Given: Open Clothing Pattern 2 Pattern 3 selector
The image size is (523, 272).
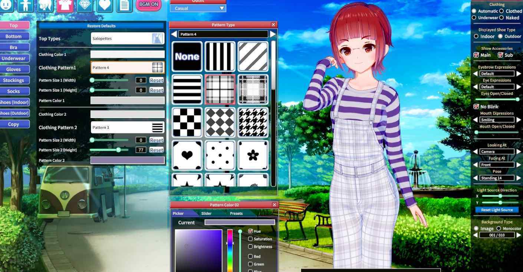Looking at the screenshot, I should click(128, 127).
